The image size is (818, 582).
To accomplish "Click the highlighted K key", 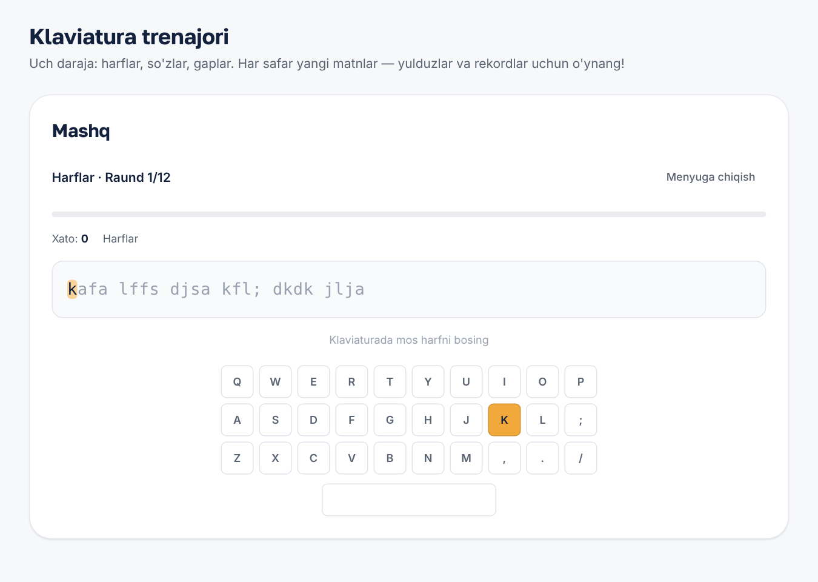I will pyautogui.click(x=504, y=420).
